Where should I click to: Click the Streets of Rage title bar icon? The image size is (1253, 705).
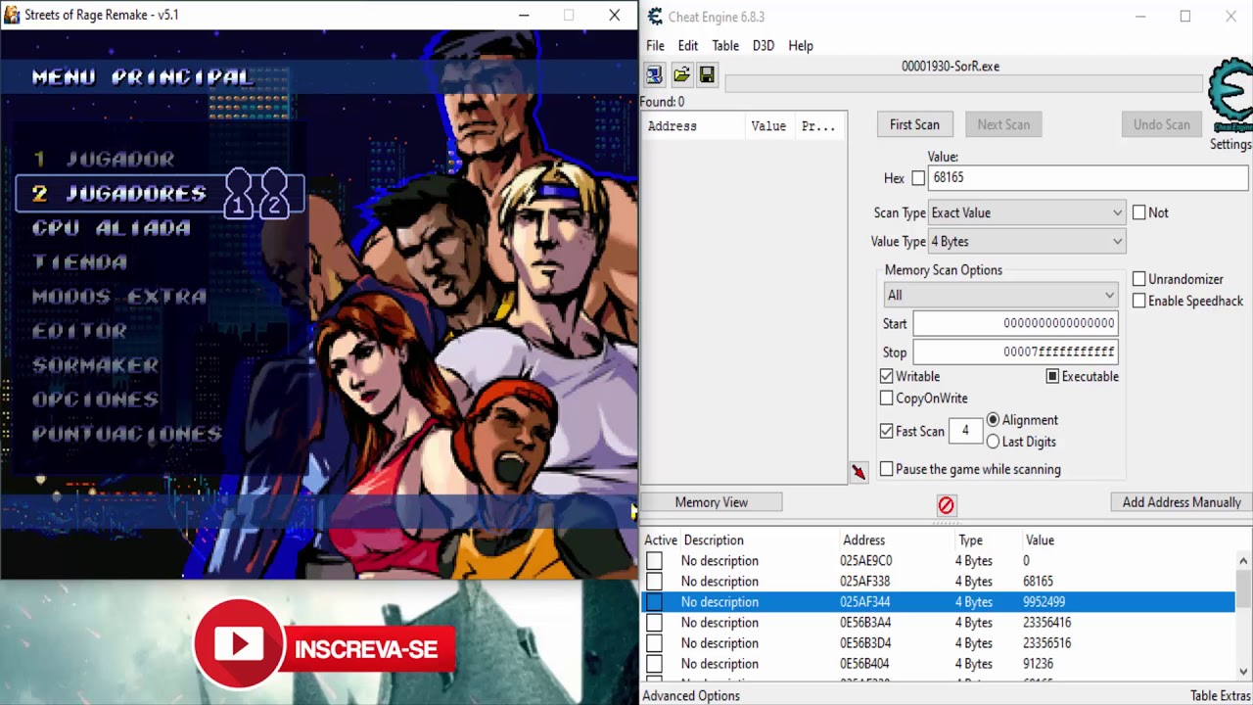[12, 15]
